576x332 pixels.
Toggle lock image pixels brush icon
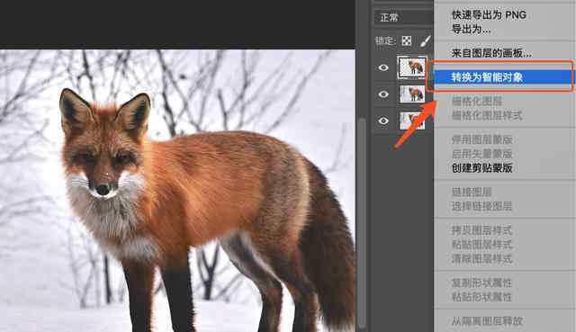pos(426,40)
